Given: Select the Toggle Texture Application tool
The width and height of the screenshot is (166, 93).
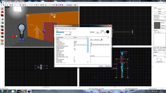Looking at the screenshot, I should pos(2,26).
